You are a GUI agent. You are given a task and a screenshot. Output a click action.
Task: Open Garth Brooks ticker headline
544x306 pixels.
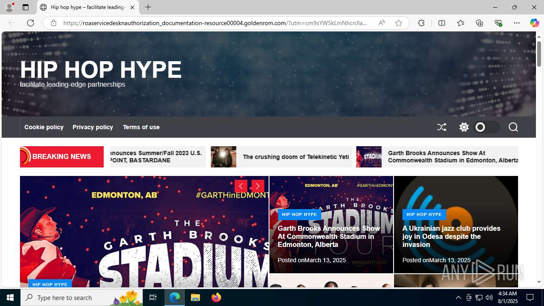[453, 156]
